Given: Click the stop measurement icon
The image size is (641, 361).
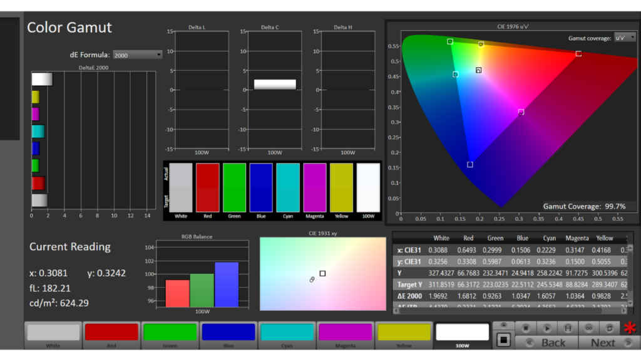Looking at the screenshot, I should click(x=525, y=328).
